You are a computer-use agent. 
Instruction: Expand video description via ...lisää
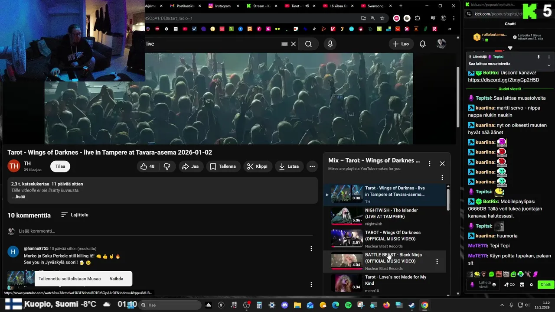tap(19, 197)
